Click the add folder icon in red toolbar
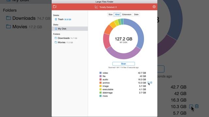209x117 pixels. pyautogui.click(x=55, y=6)
